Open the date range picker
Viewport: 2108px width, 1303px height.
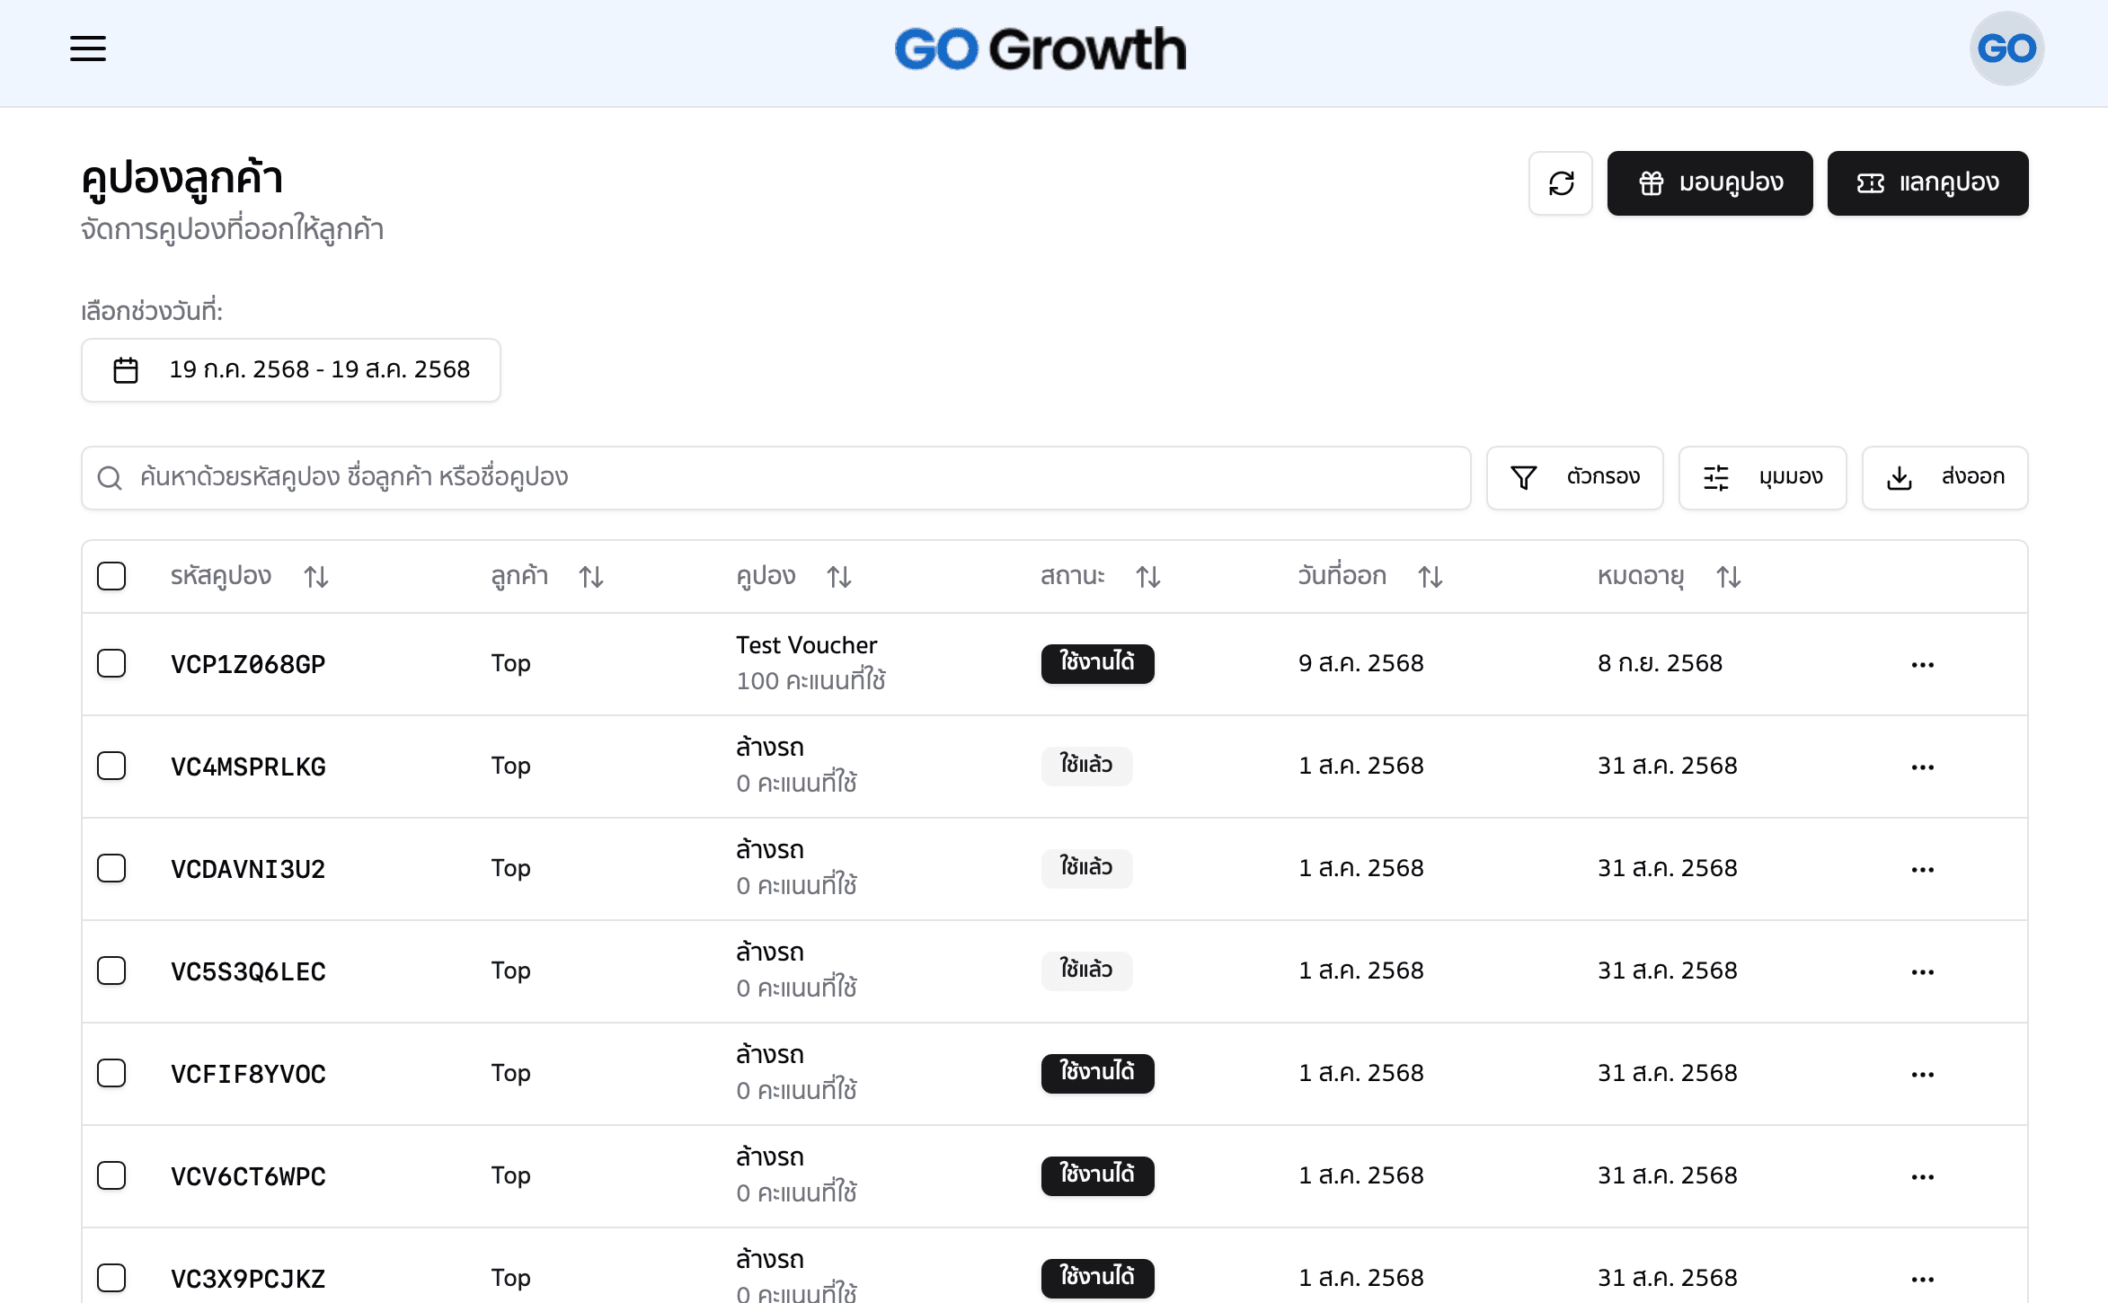coord(291,370)
